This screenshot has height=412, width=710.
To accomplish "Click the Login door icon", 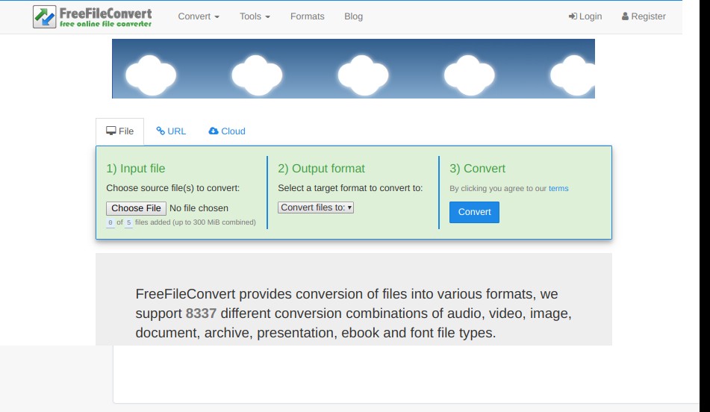I will 573,16.
